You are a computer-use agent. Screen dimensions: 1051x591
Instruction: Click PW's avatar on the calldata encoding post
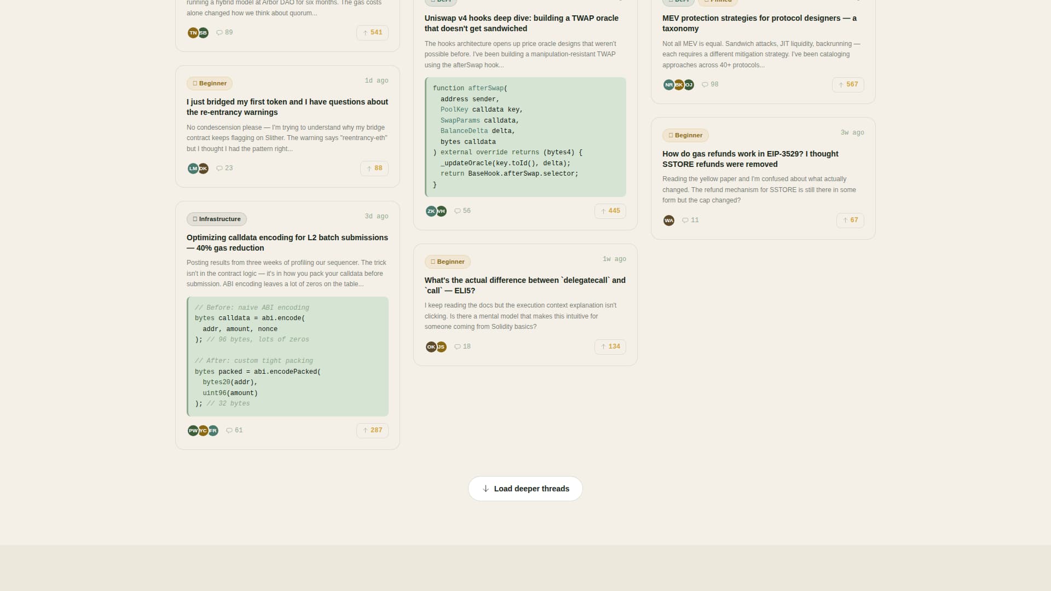[x=193, y=431]
